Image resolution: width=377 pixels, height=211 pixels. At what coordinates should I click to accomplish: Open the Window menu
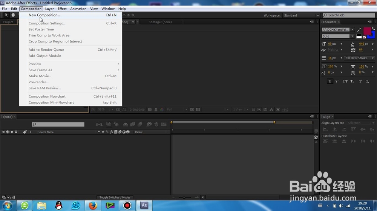(x=108, y=9)
